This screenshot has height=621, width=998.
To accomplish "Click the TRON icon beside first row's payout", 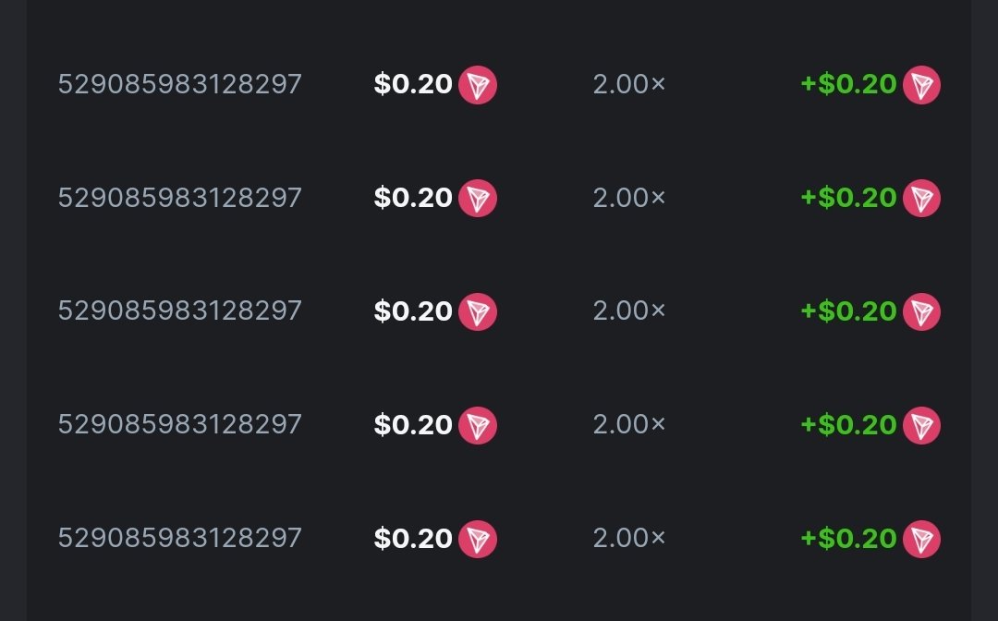I will click(921, 85).
